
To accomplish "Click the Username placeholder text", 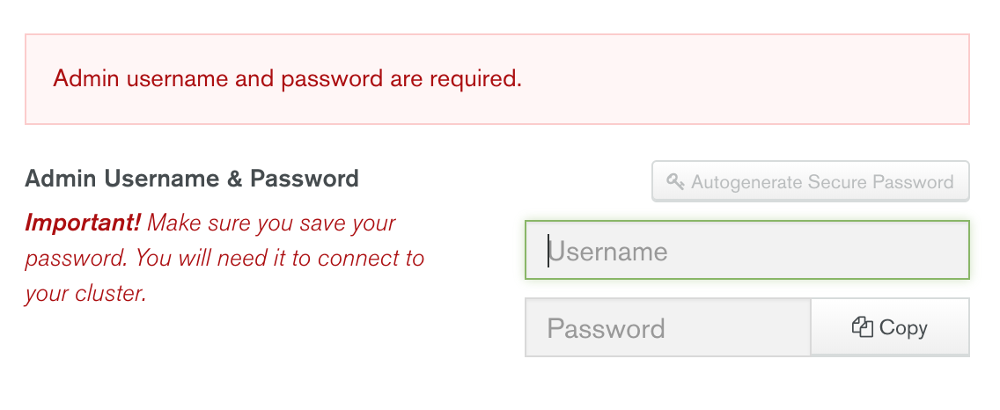I will [x=609, y=252].
